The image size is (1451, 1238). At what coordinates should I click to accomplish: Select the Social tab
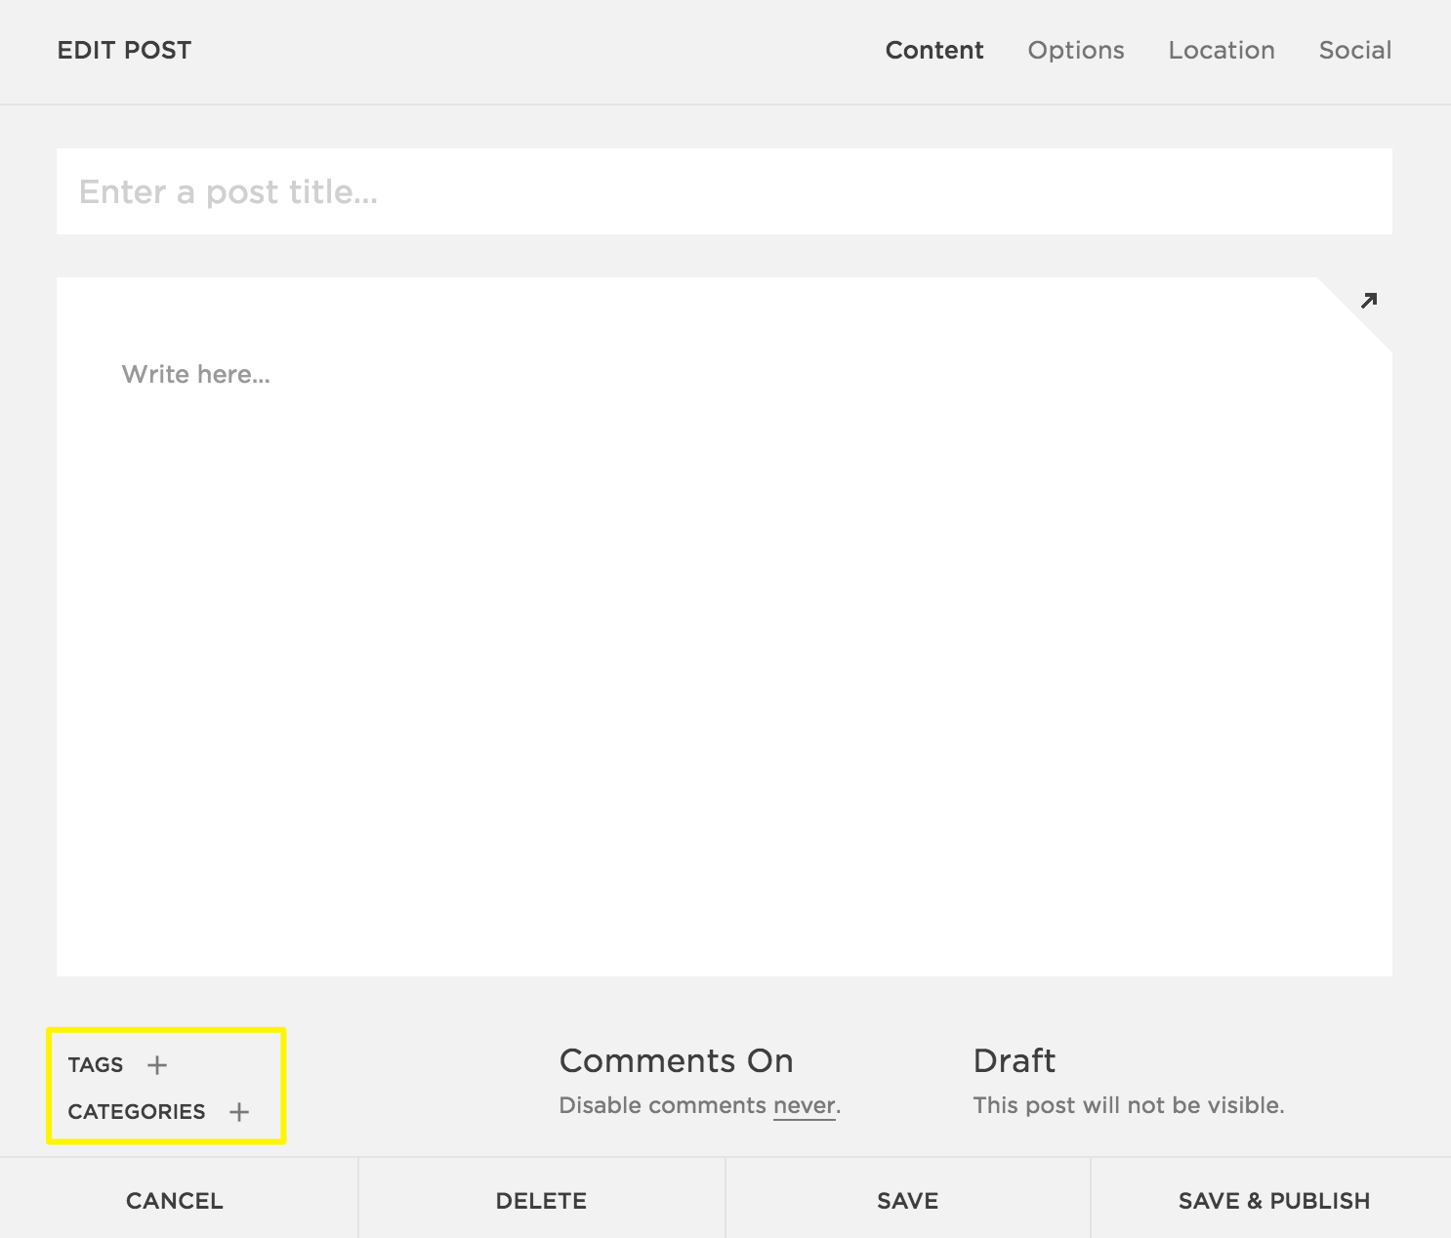pos(1354,51)
